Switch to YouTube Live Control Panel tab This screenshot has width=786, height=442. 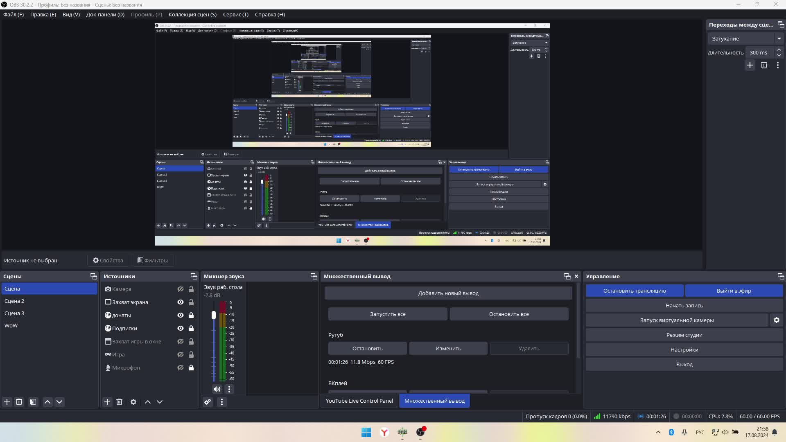click(x=359, y=401)
